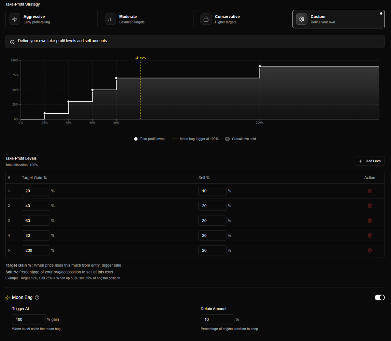The width and height of the screenshot is (391, 341).
Task: Edit level 2 target gain field showing 40
Action: tap(36, 206)
